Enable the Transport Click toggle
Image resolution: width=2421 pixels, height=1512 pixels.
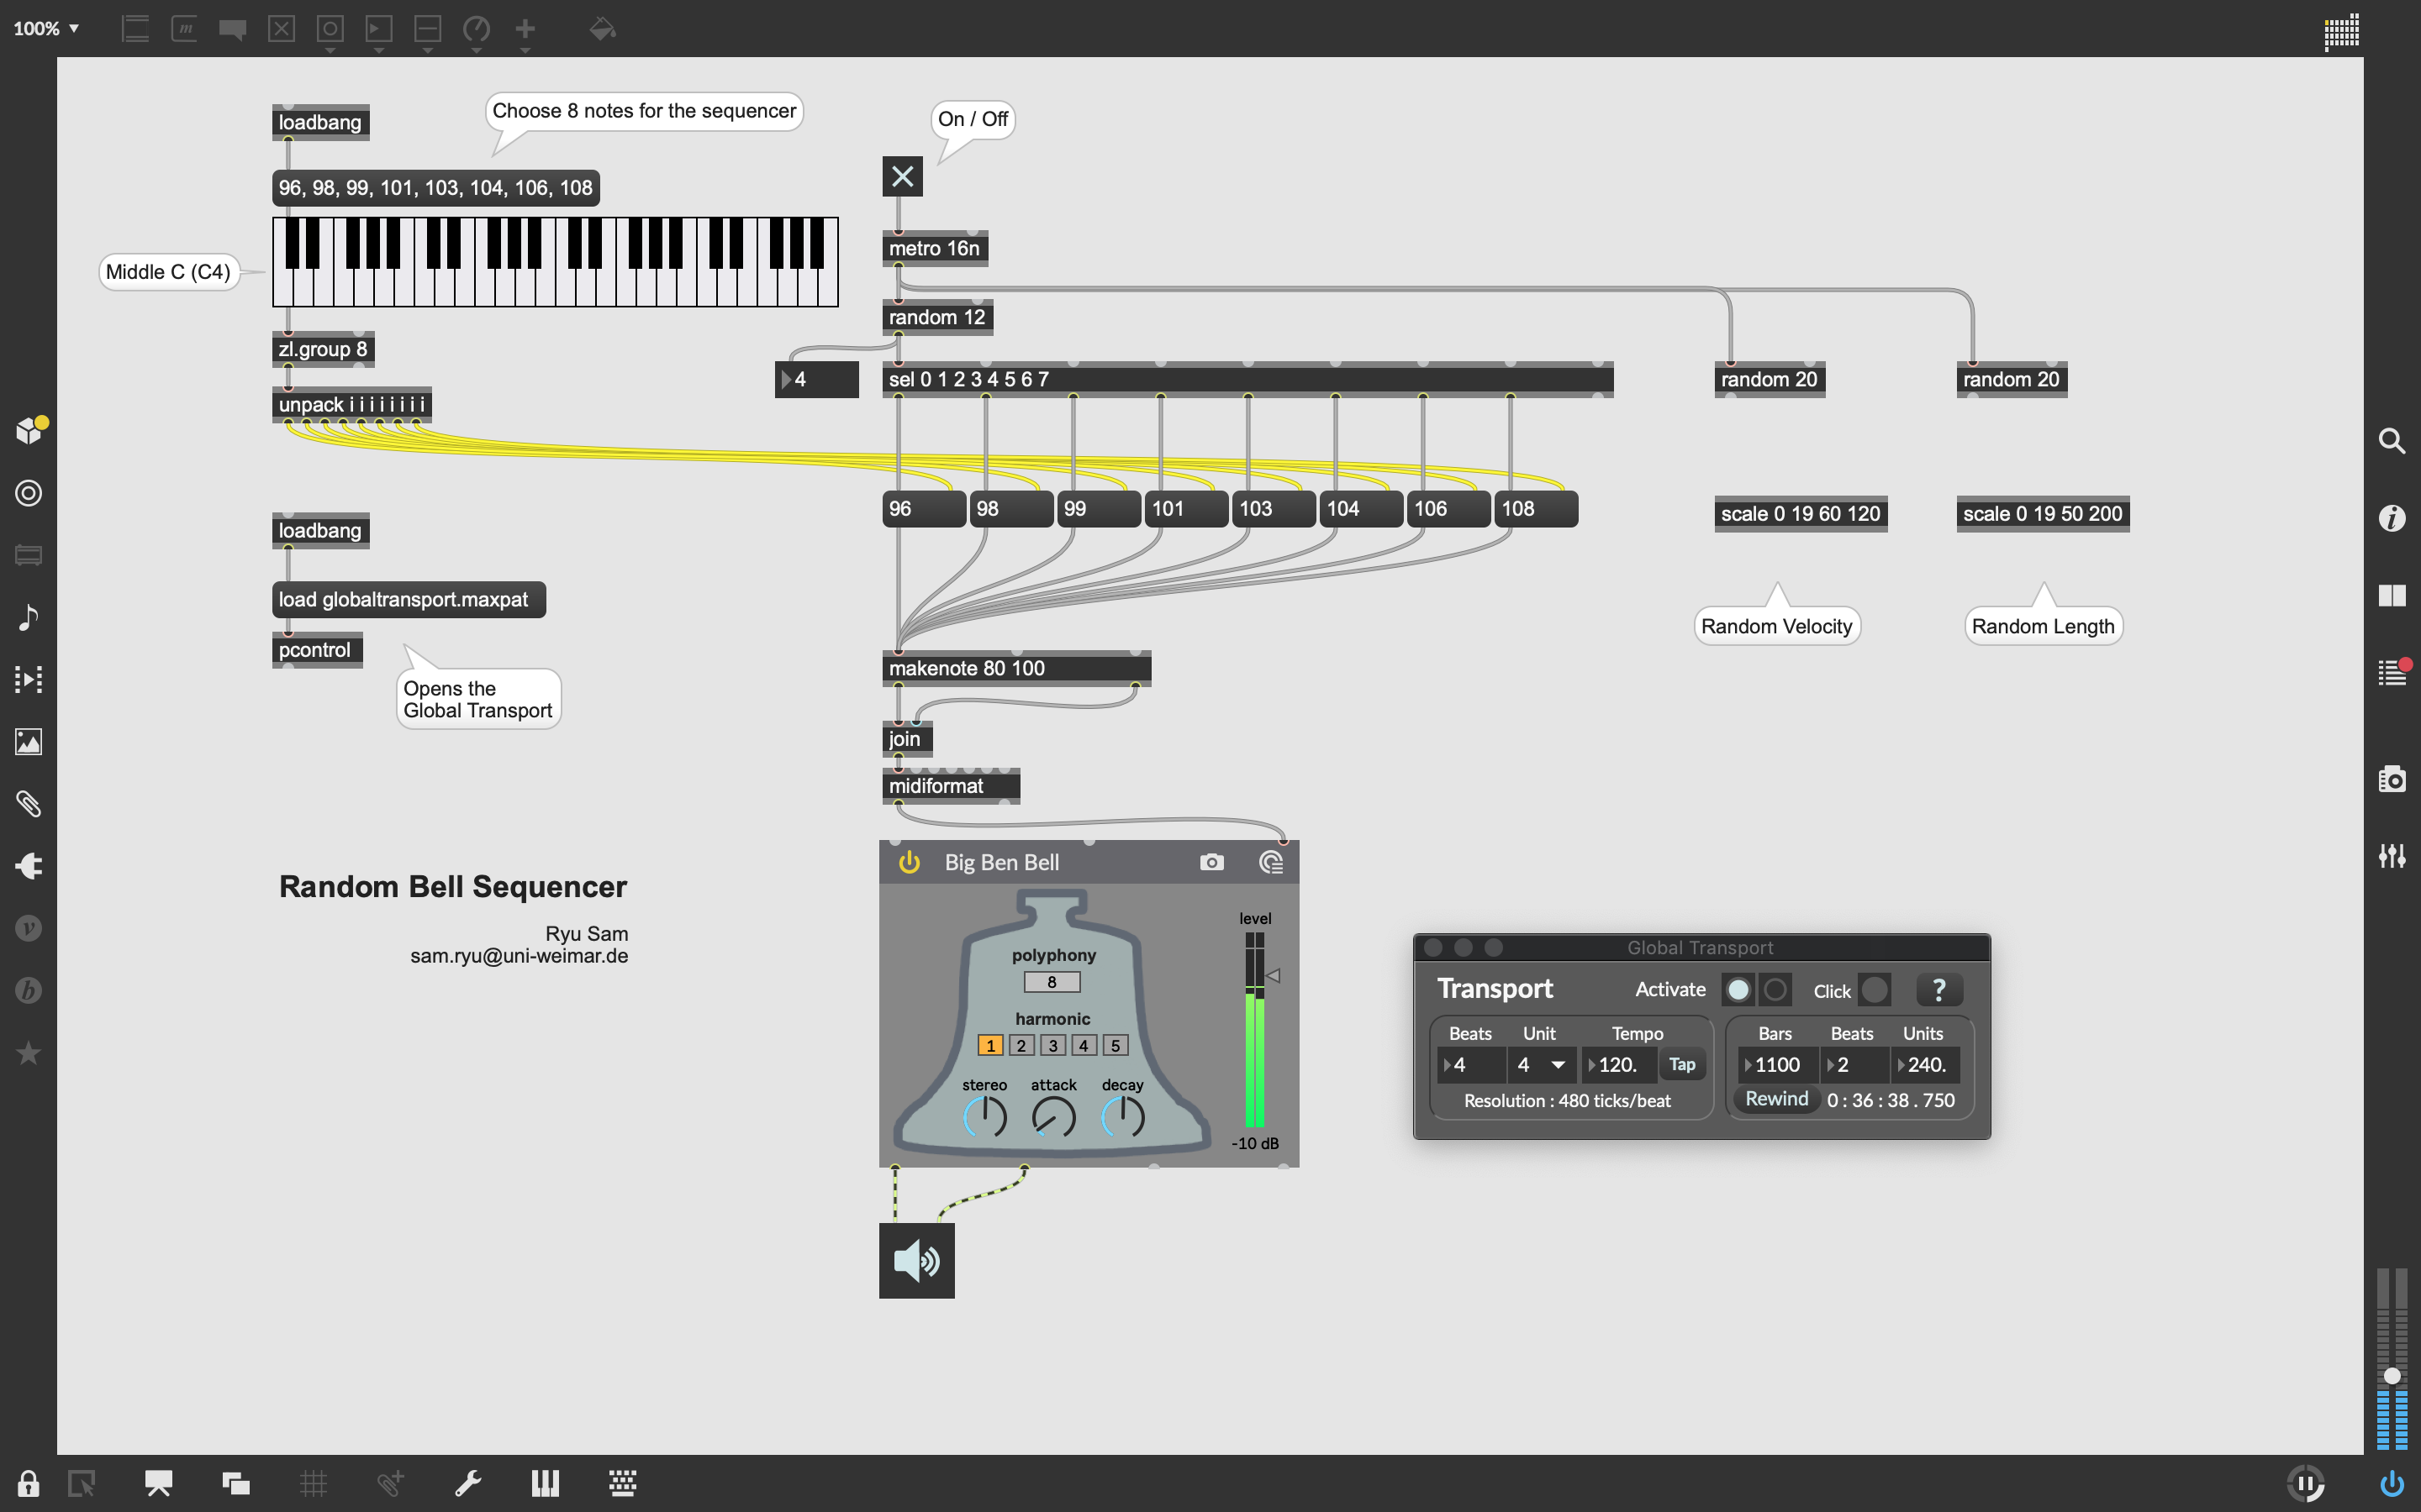coord(1875,990)
